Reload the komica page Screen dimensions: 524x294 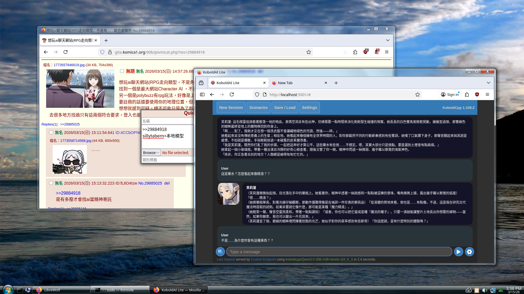(x=65, y=52)
